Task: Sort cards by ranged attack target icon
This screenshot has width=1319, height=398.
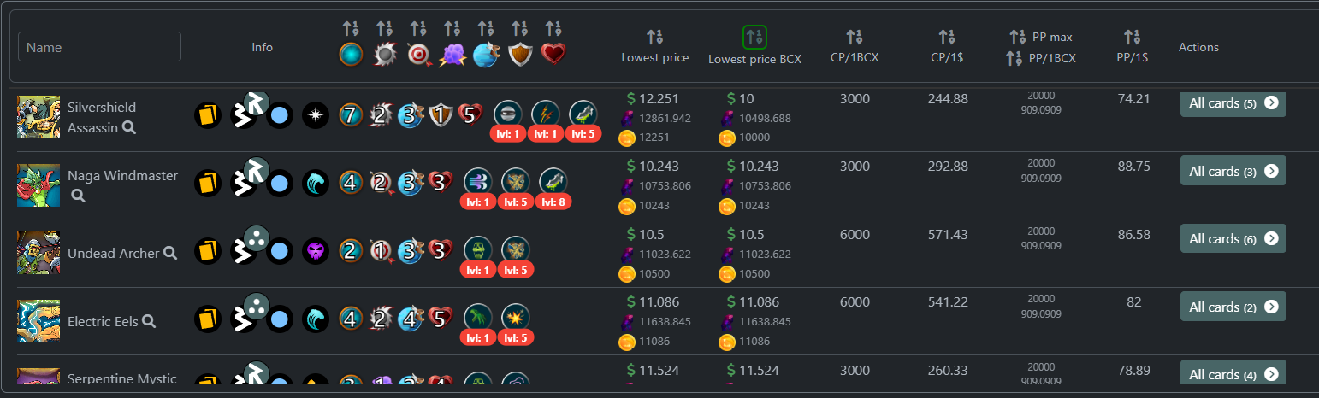Action: (x=418, y=29)
